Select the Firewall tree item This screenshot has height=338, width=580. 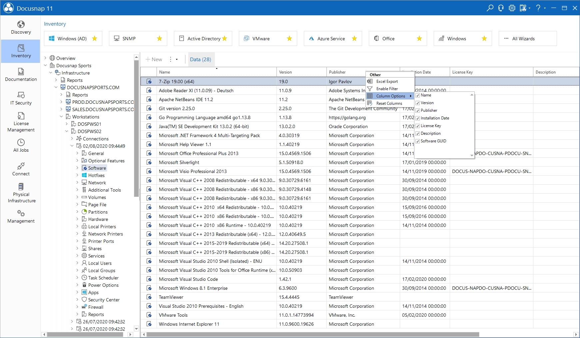pyautogui.click(x=96, y=307)
